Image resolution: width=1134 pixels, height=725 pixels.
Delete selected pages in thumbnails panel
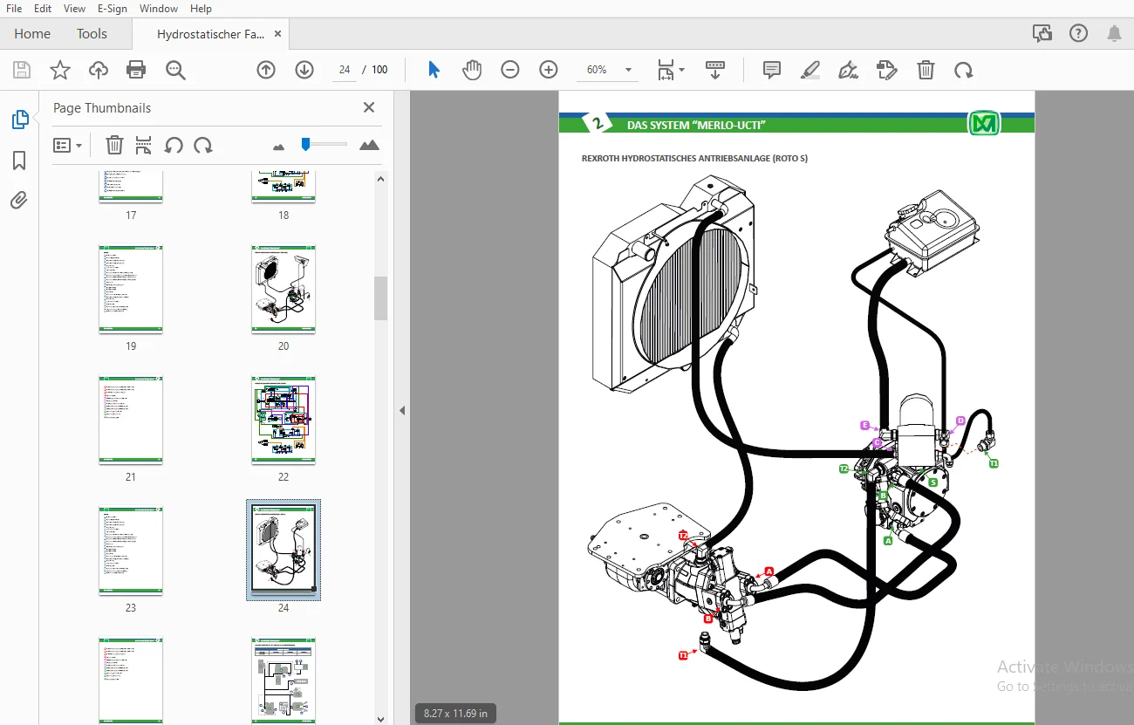pyautogui.click(x=114, y=145)
